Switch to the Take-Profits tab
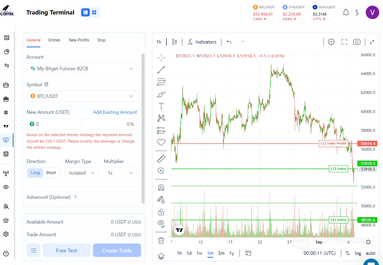This screenshot has width=383, height=265. tap(79, 40)
